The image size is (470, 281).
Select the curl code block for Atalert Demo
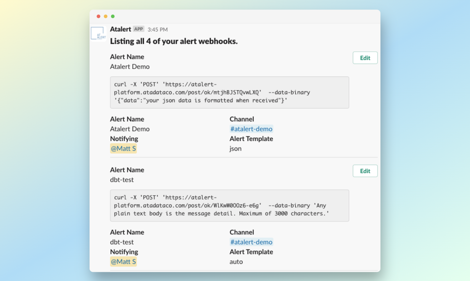click(x=230, y=93)
